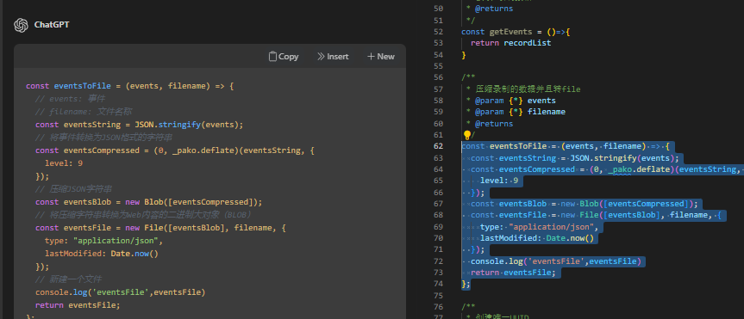Click line number 52 in the editor gutter
744x319 pixels.
click(x=438, y=32)
